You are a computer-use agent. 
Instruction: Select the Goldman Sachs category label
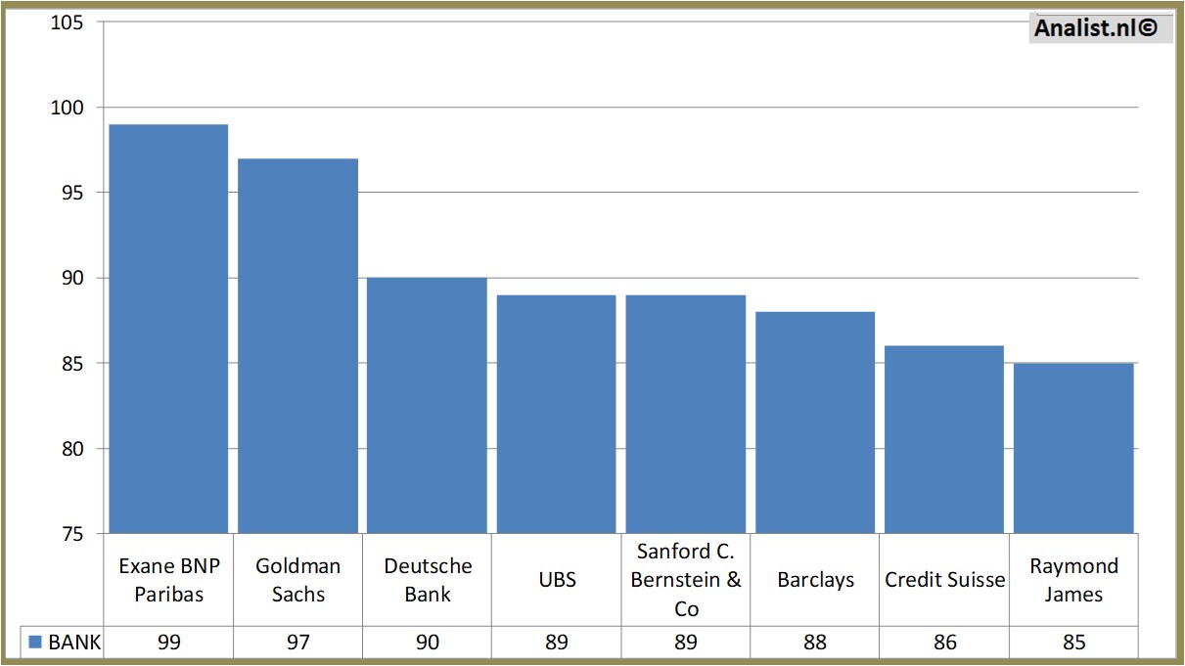coord(297,580)
